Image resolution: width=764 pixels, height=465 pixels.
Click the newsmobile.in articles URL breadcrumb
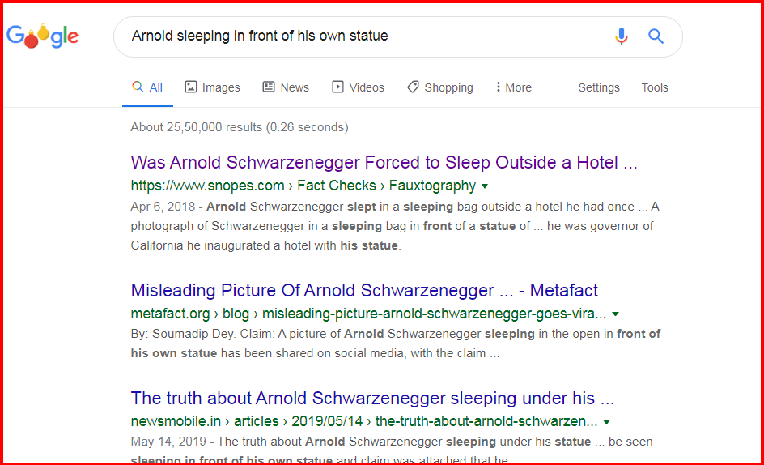[x=364, y=421]
